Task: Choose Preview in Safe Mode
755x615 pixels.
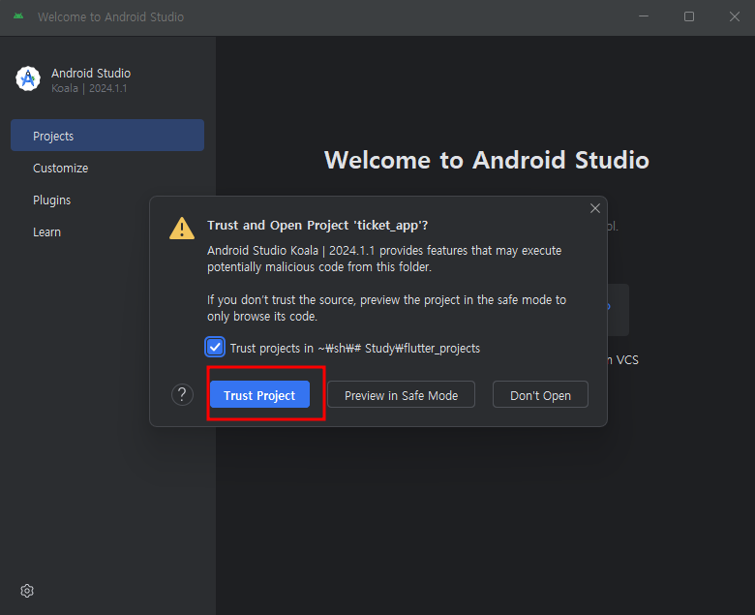Action: pyautogui.click(x=401, y=394)
